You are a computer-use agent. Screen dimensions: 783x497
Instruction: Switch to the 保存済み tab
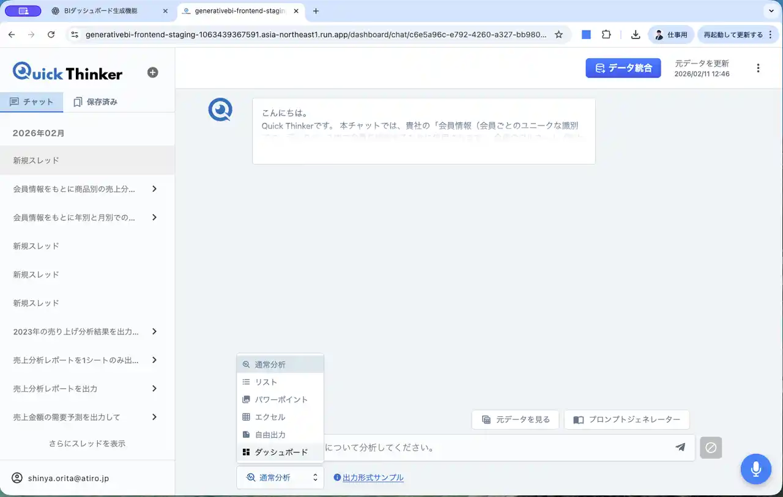pos(96,102)
